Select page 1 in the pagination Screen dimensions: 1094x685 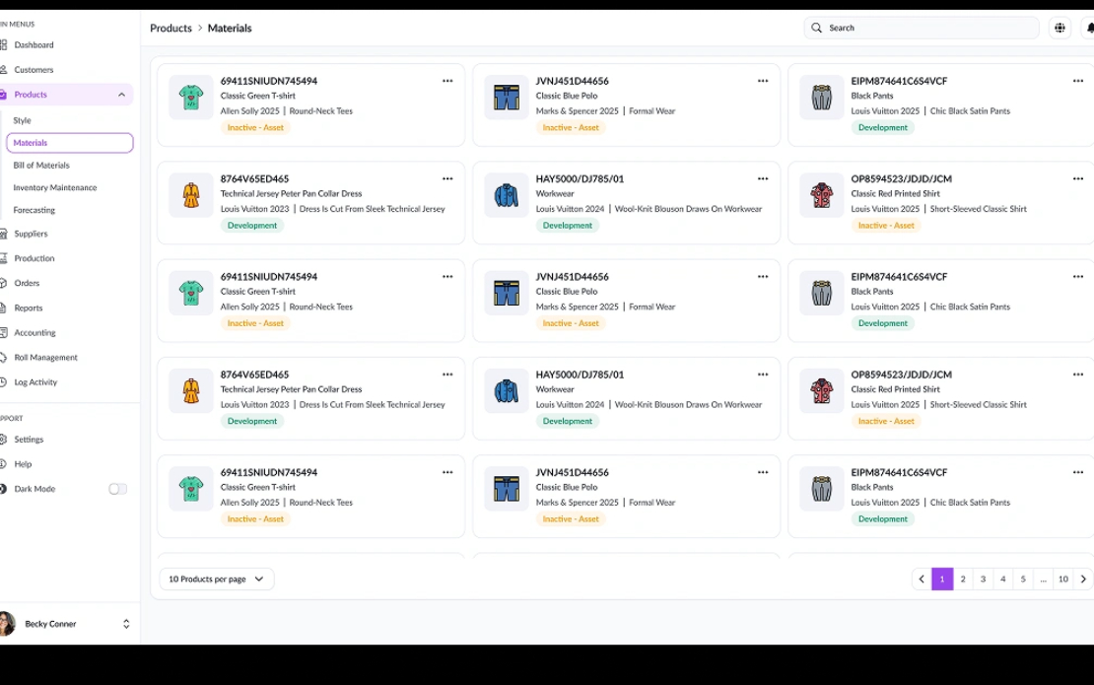942,579
